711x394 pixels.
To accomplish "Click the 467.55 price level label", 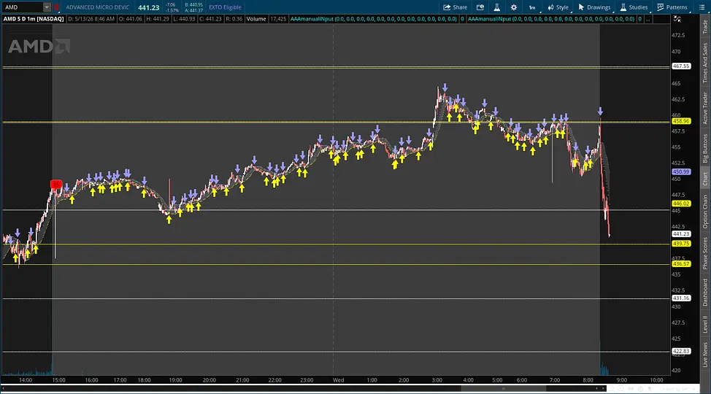I will coord(681,66).
